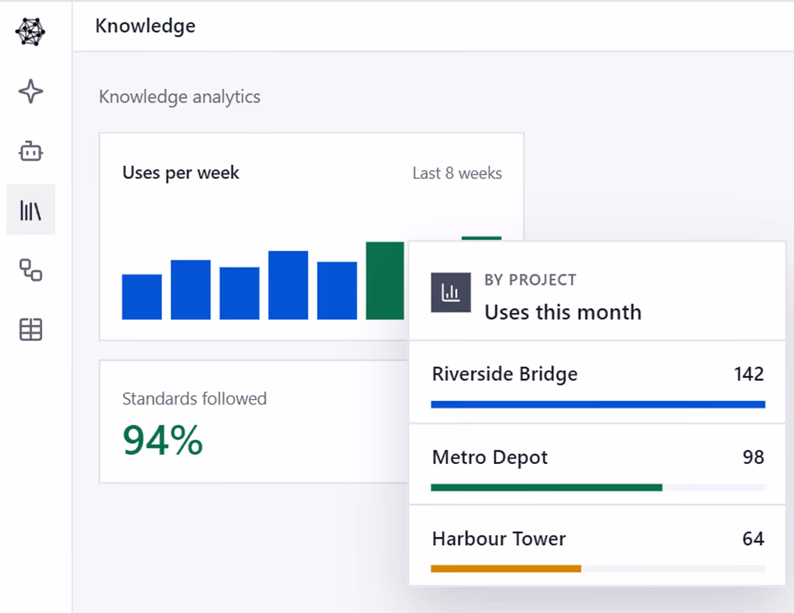
Task: Open the sparkle assistant sidebar icon
Action: [x=31, y=92]
